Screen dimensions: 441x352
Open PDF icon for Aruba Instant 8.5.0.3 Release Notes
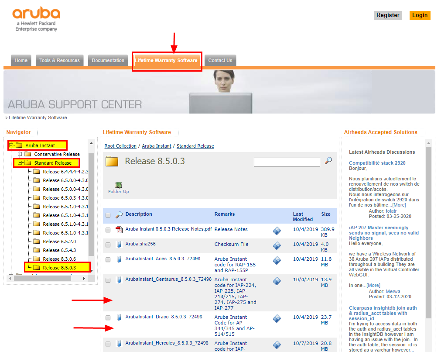(119, 230)
